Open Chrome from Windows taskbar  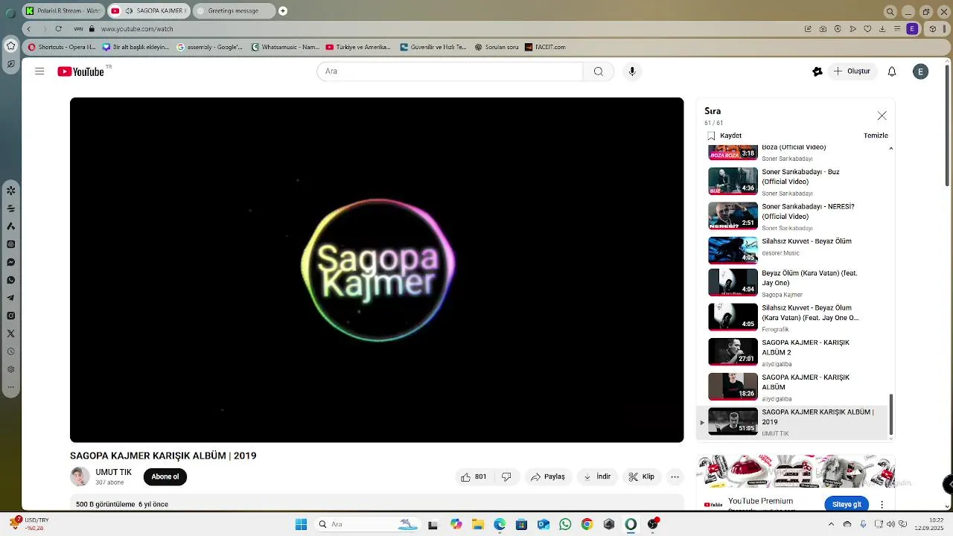tap(587, 524)
